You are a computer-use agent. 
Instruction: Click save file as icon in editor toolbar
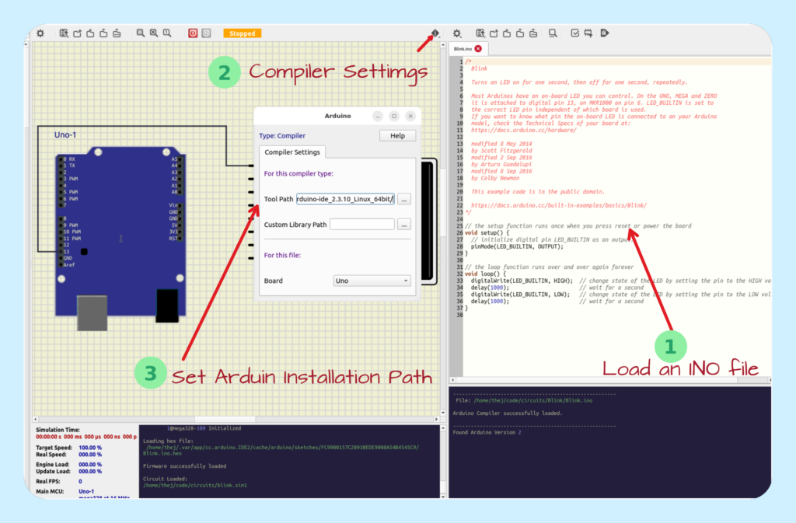533,33
